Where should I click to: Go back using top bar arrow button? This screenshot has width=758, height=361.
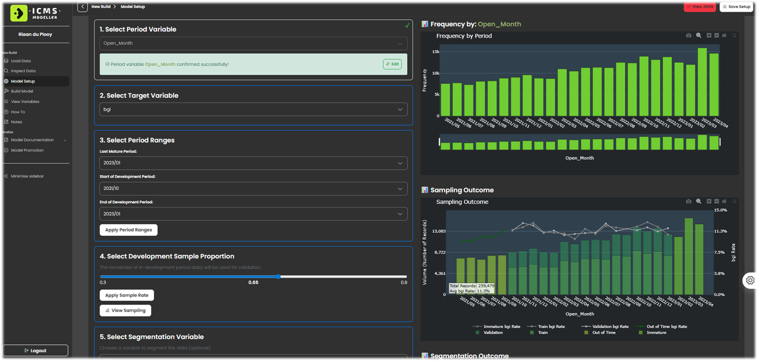tap(82, 7)
